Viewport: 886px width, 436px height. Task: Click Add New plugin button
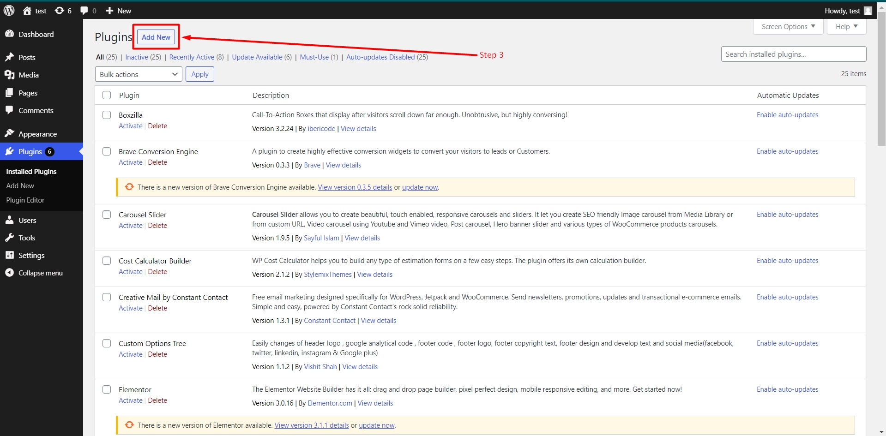coord(156,37)
